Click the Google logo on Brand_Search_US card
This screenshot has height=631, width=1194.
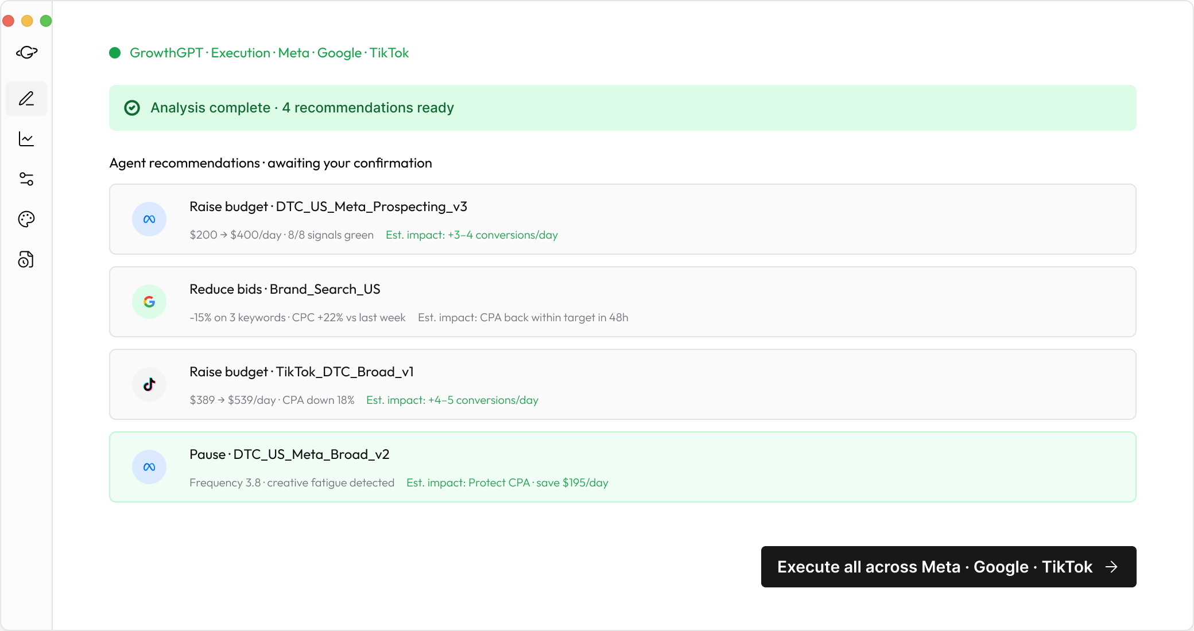click(149, 302)
